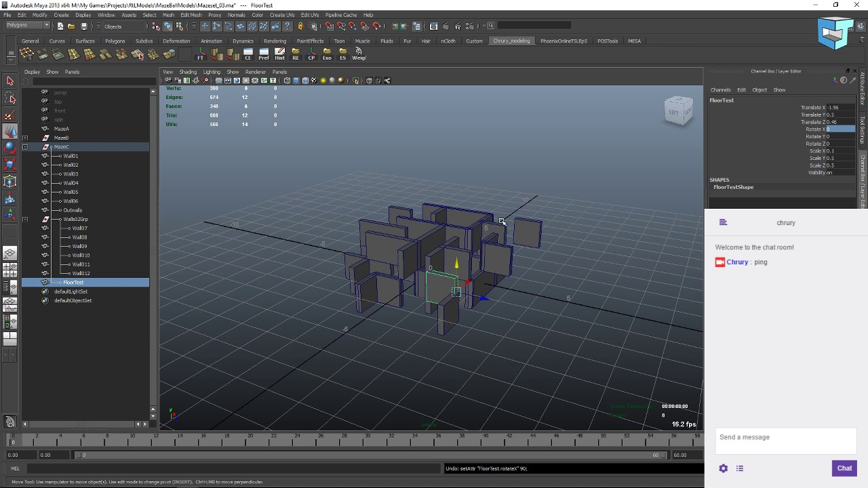Collapse the Walls02Grp group
The width and height of the screenshot is (868, 488).
(25, 219)
